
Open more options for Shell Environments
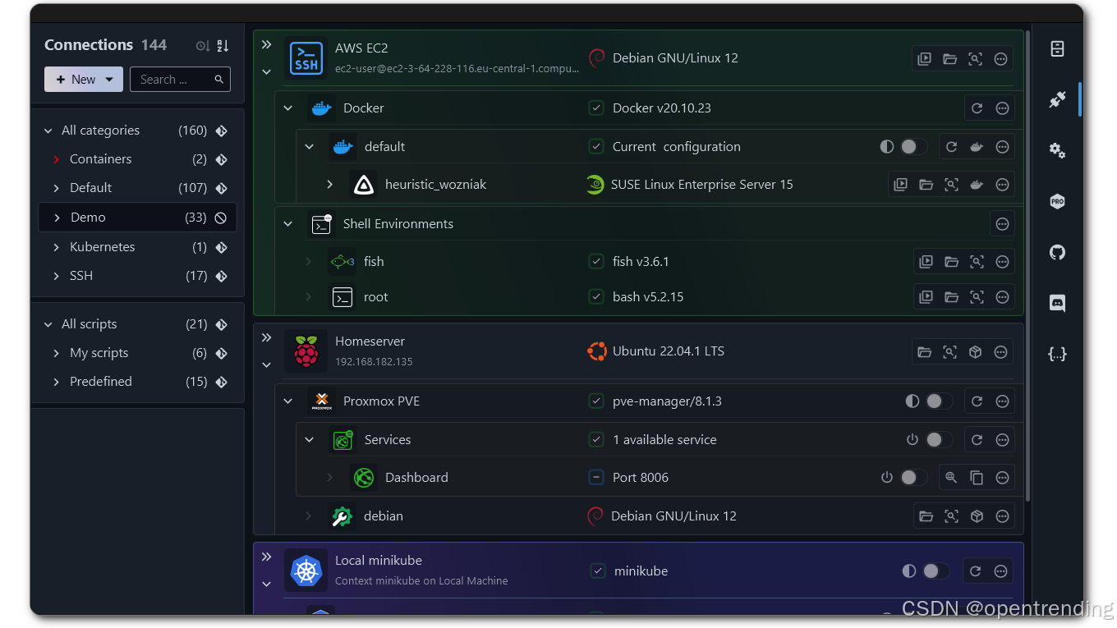click(1002, 224)
